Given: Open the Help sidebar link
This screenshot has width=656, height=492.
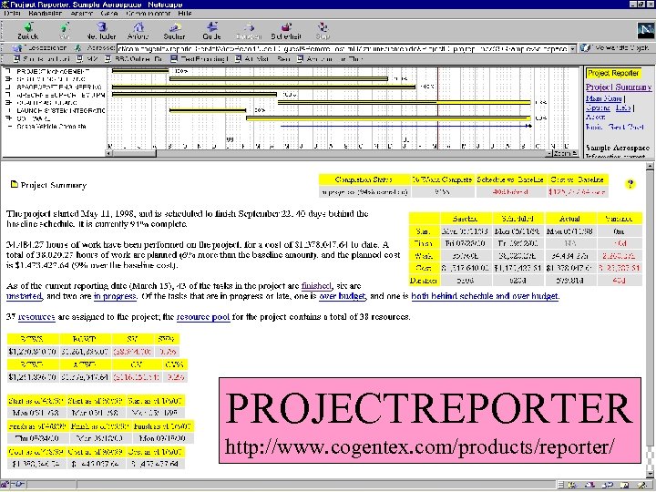Looking at the screenshot, I should (623, 108).
